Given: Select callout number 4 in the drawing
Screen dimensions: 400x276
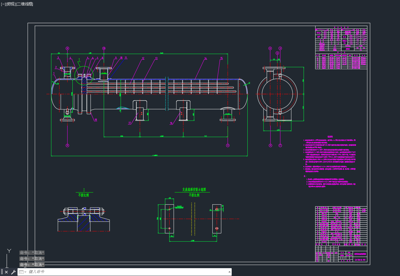Looking at the screenshot, I should tap(70, 58).
